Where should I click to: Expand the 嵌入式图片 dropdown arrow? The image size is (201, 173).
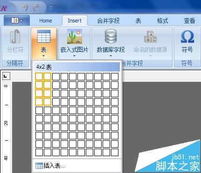coord(74,56)
